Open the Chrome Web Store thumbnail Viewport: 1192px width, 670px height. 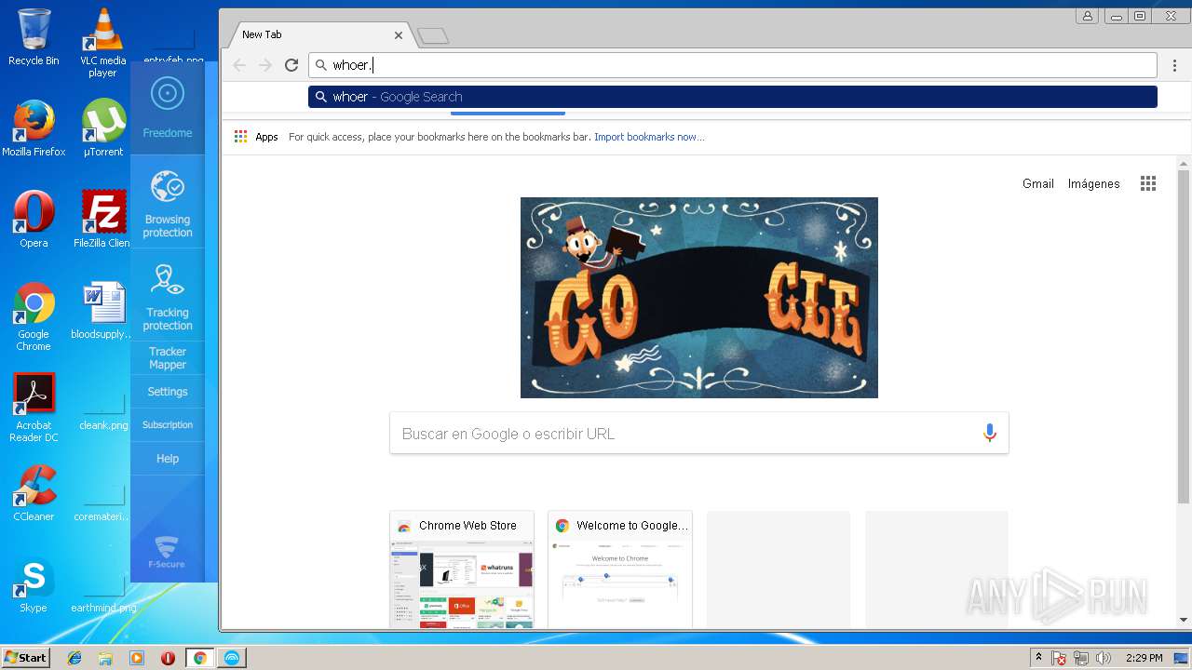462,569
